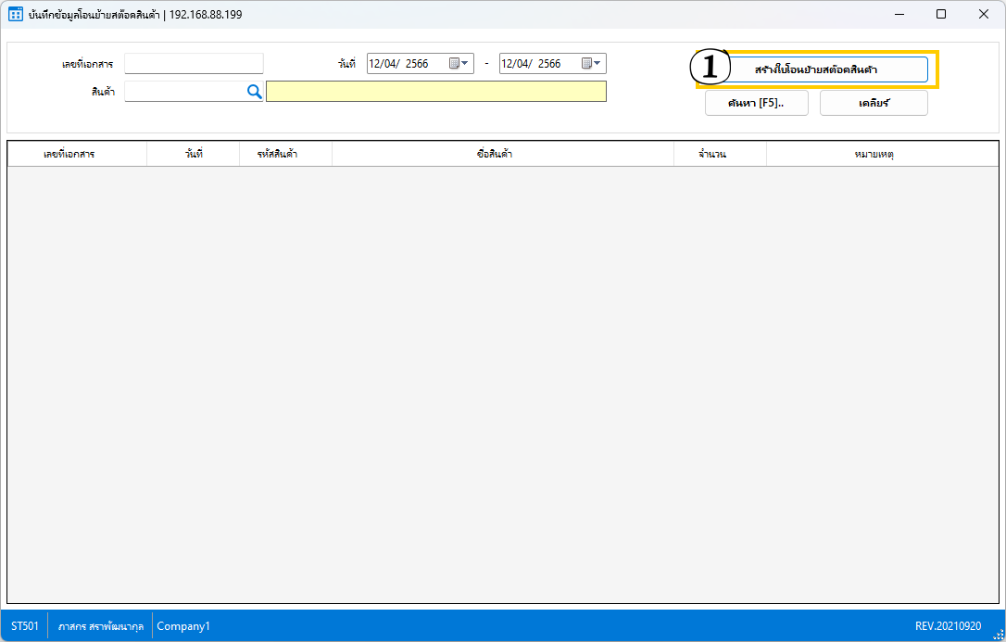Viewport: 1006px width, 642px height.
Task: Click the ค้นหา [F5].. search button
Action: 756,103
